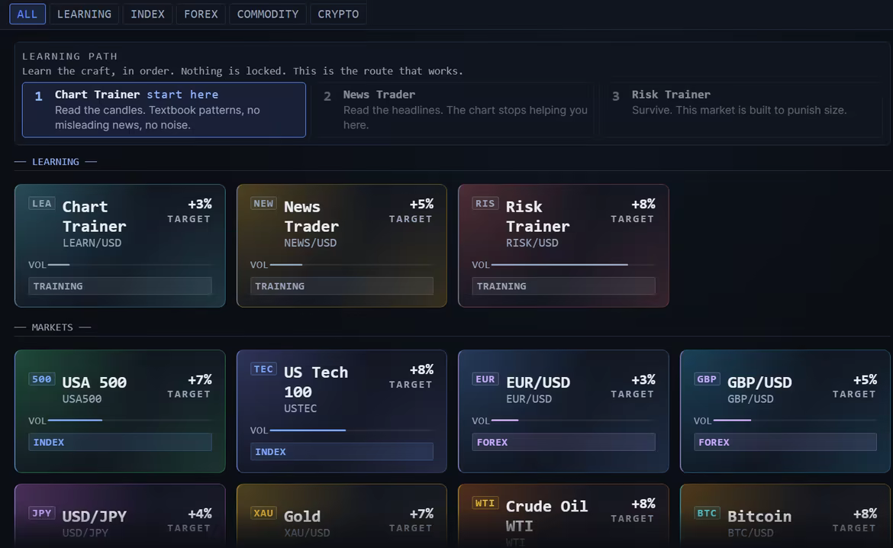The width and height of the screenshot is (893, 548).
Task: Click the TRAINING tag on Chart Trainer card
Action: (120, 286)
